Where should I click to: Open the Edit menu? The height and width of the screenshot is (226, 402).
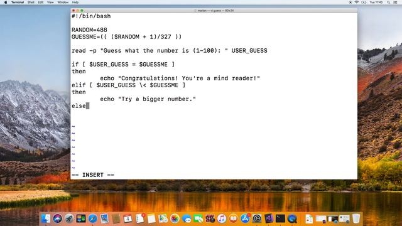pos(40,3)
